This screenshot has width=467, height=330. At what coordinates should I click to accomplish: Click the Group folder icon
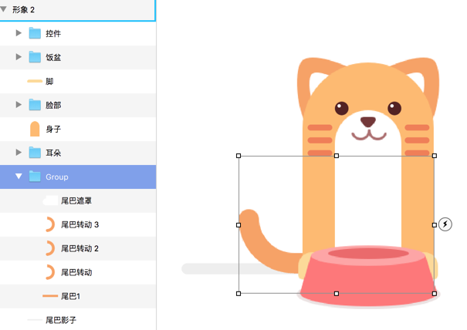coord(35,177)
